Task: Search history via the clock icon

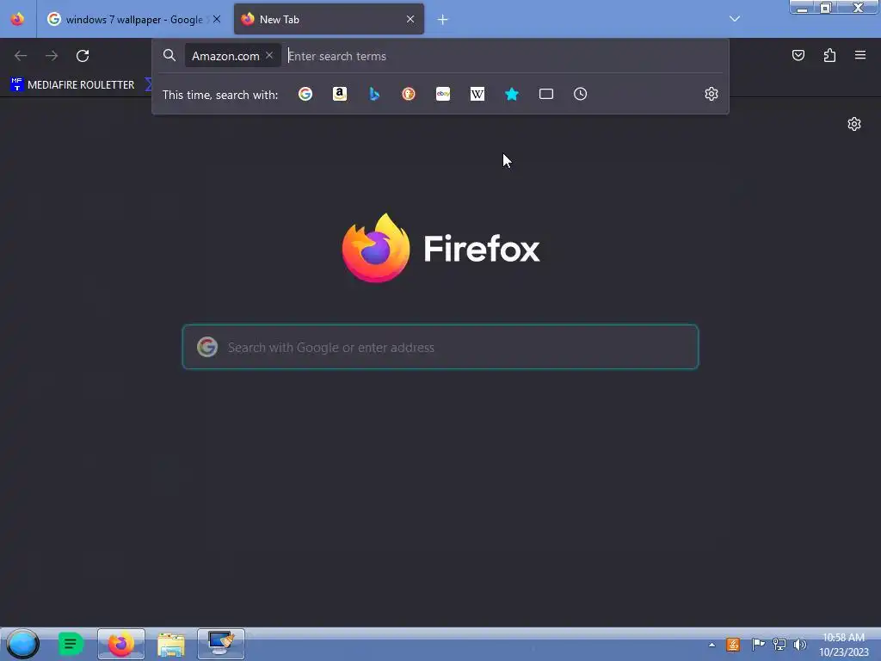Action: point(581,94)
